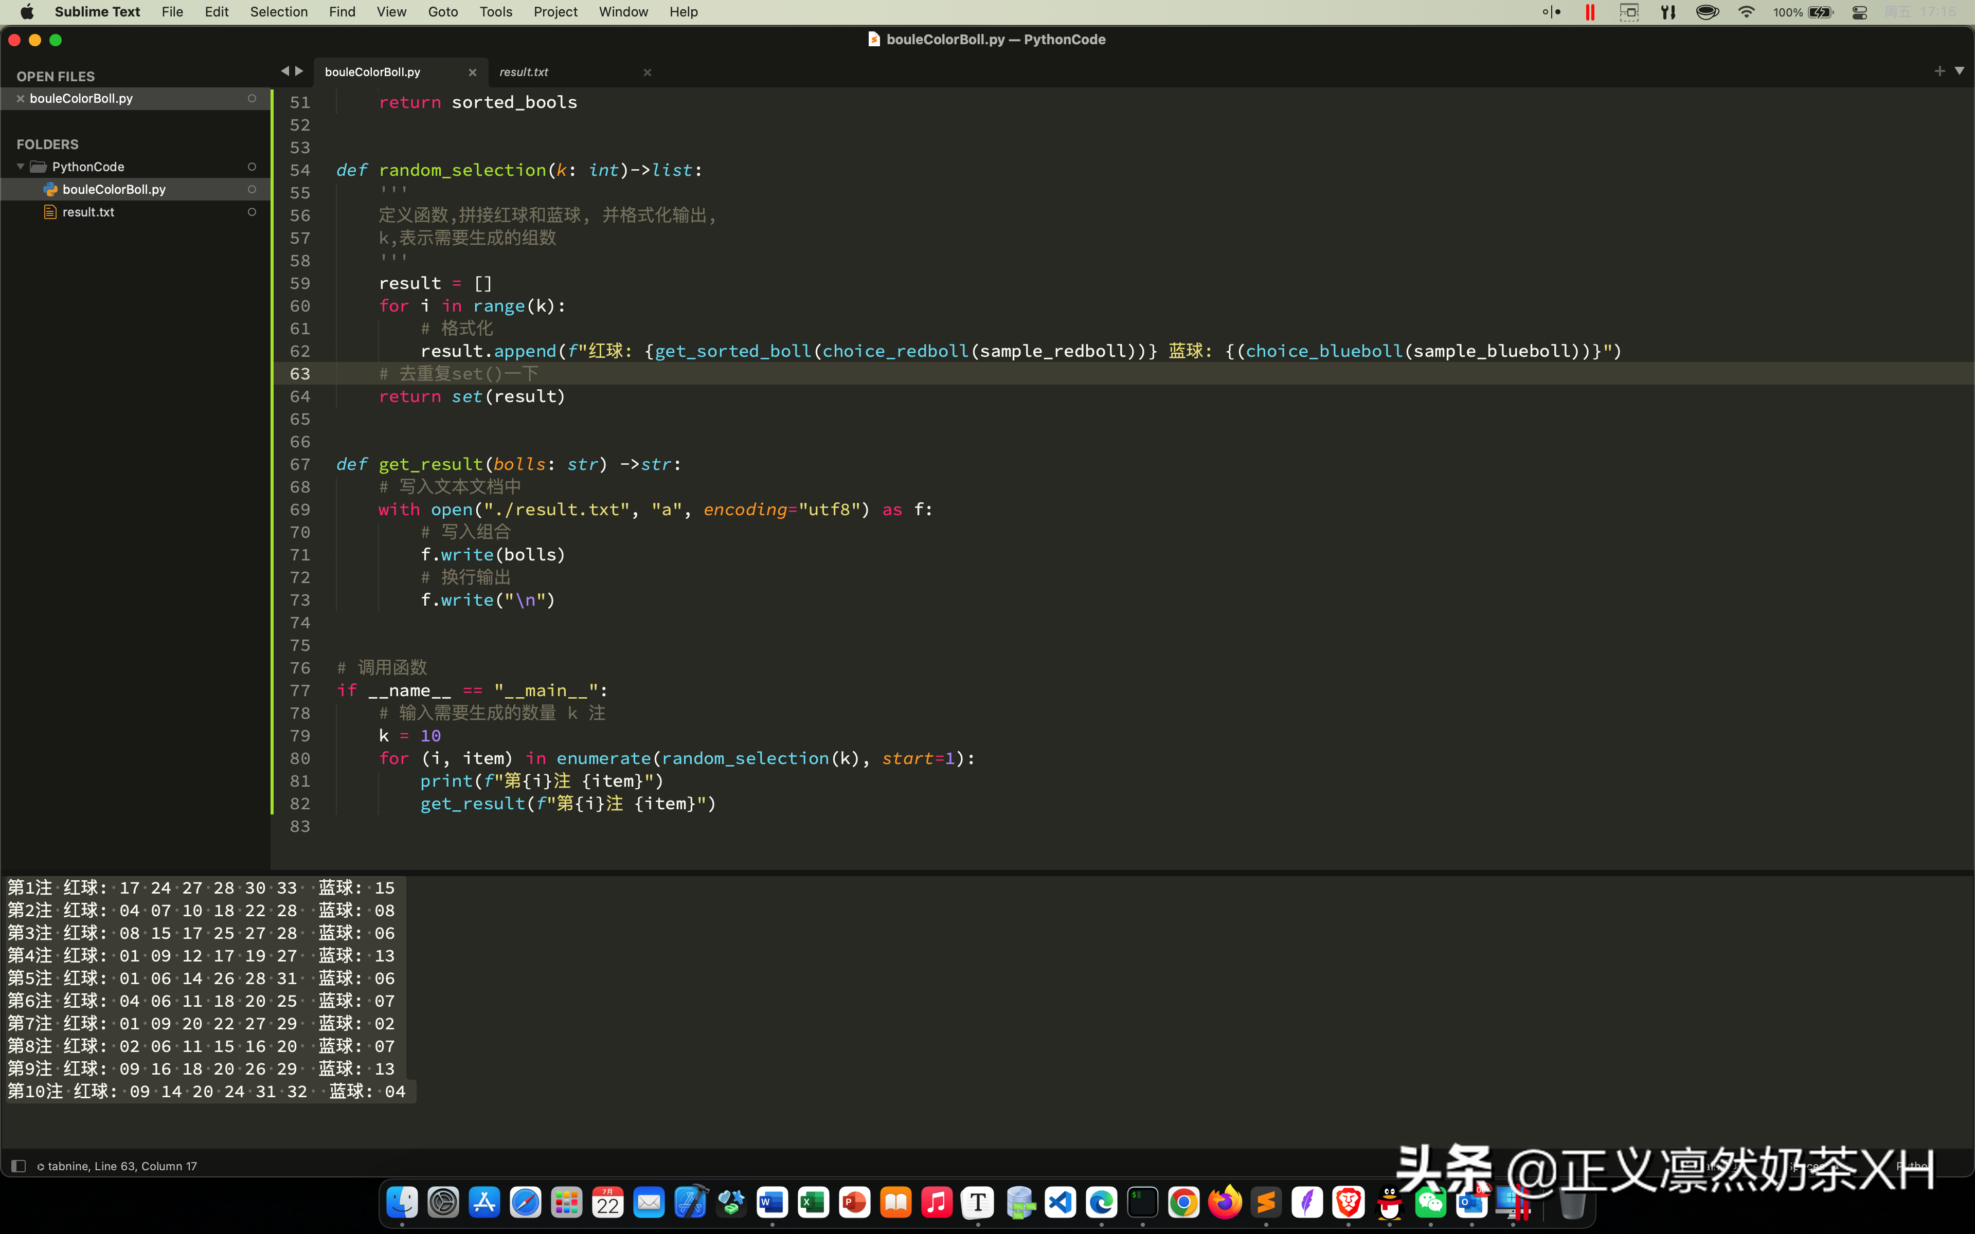1975x1234 pixels.
Task: Pause the screen recording via the red menu bar icon
Action: (1590, 12)
